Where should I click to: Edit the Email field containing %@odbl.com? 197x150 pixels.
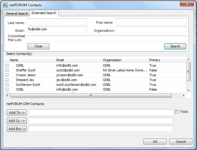[57, 29]
